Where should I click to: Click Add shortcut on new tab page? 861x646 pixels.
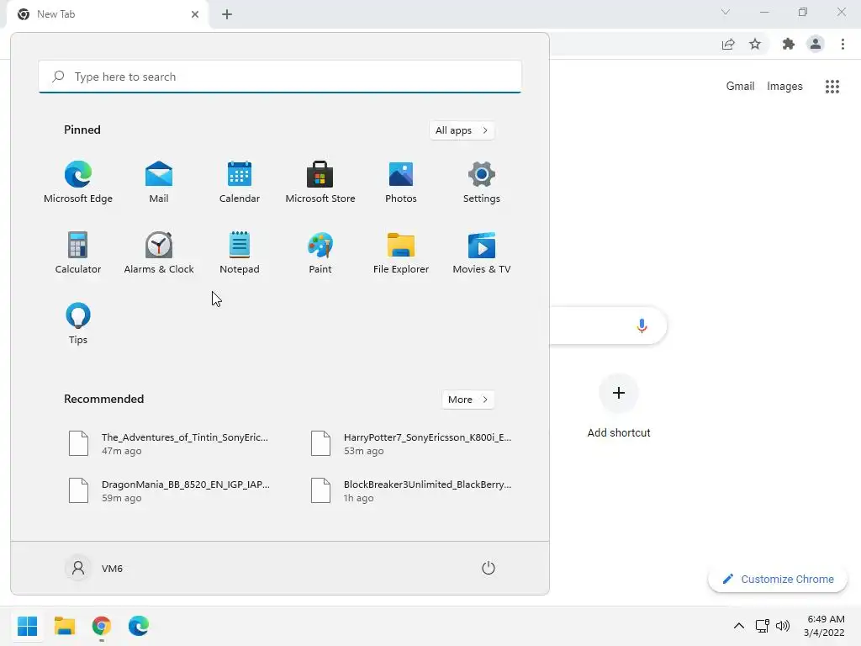pos(619,406)
